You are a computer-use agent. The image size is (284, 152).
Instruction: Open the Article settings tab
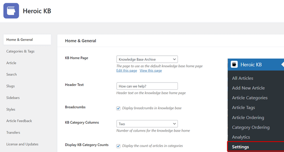(x=11, y=63)
